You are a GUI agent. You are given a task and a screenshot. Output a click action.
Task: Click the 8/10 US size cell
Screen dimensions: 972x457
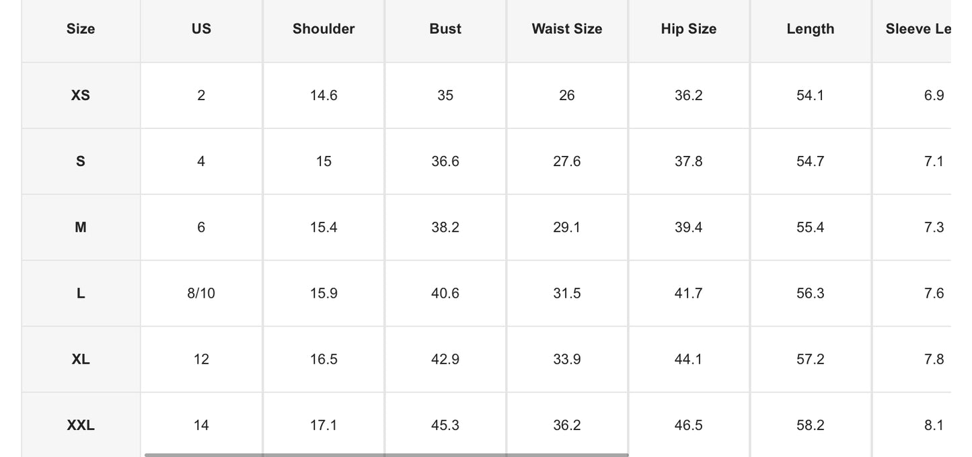click(201, 293)
